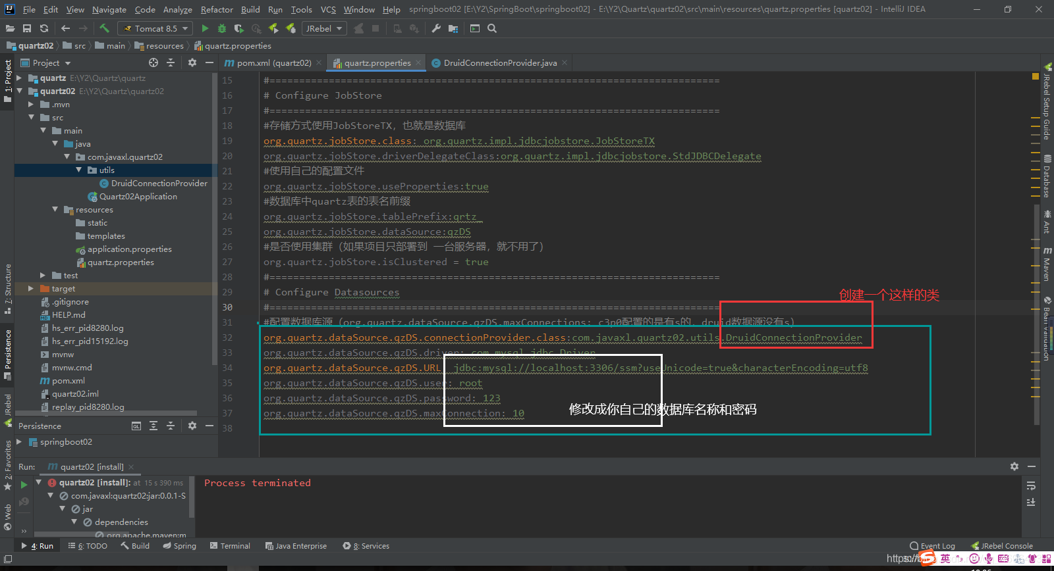This screenshot has height=571, width=1054.
Task: Open the Terminal tool window
Action: pyautogui.click(x=230, y=546)
